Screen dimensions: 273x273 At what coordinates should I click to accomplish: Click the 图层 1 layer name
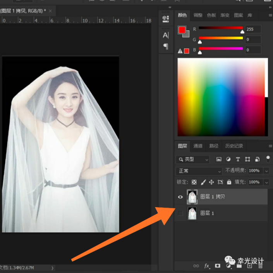pyautogui.click(x=207, y=213)
